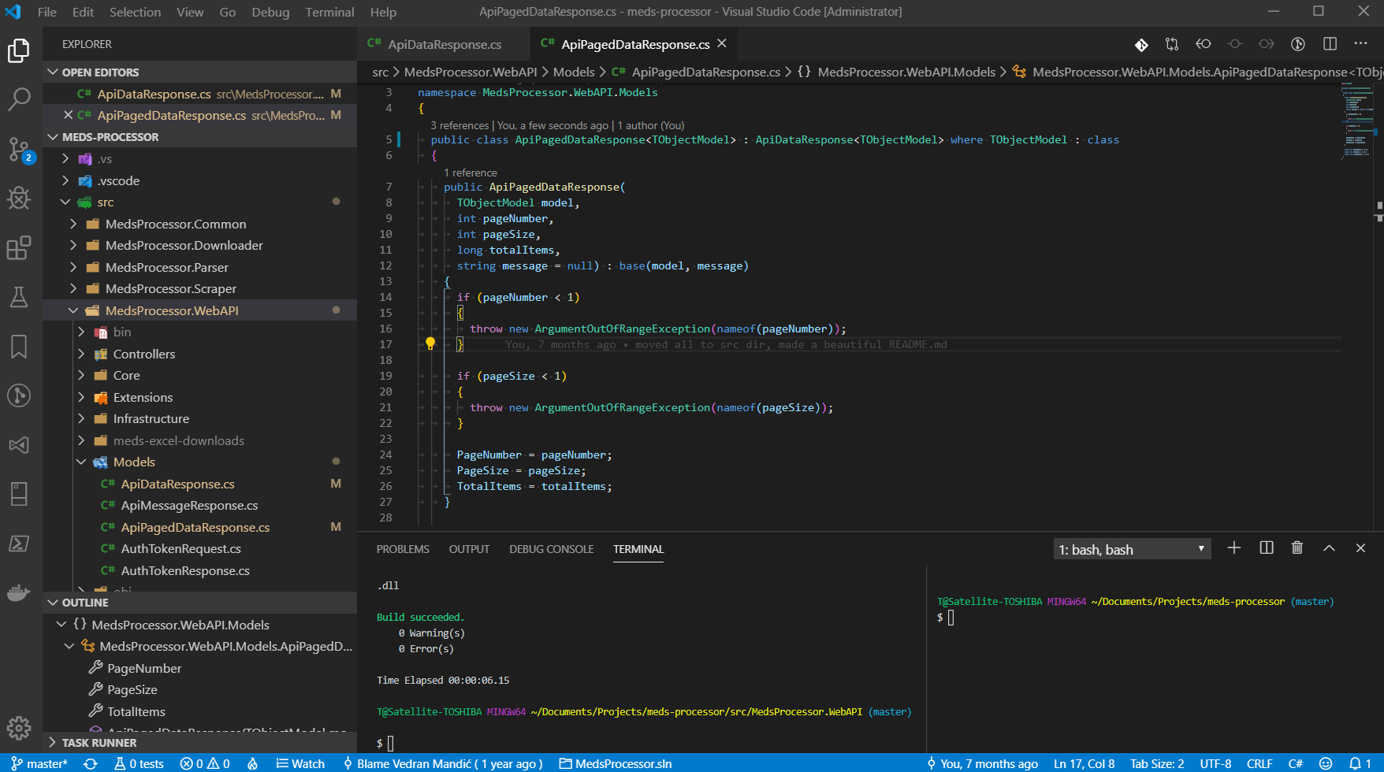This screenshot has width=1384, height=772.
Task: Click the lightbulb code action on line 17
Action: pos(430,343)
